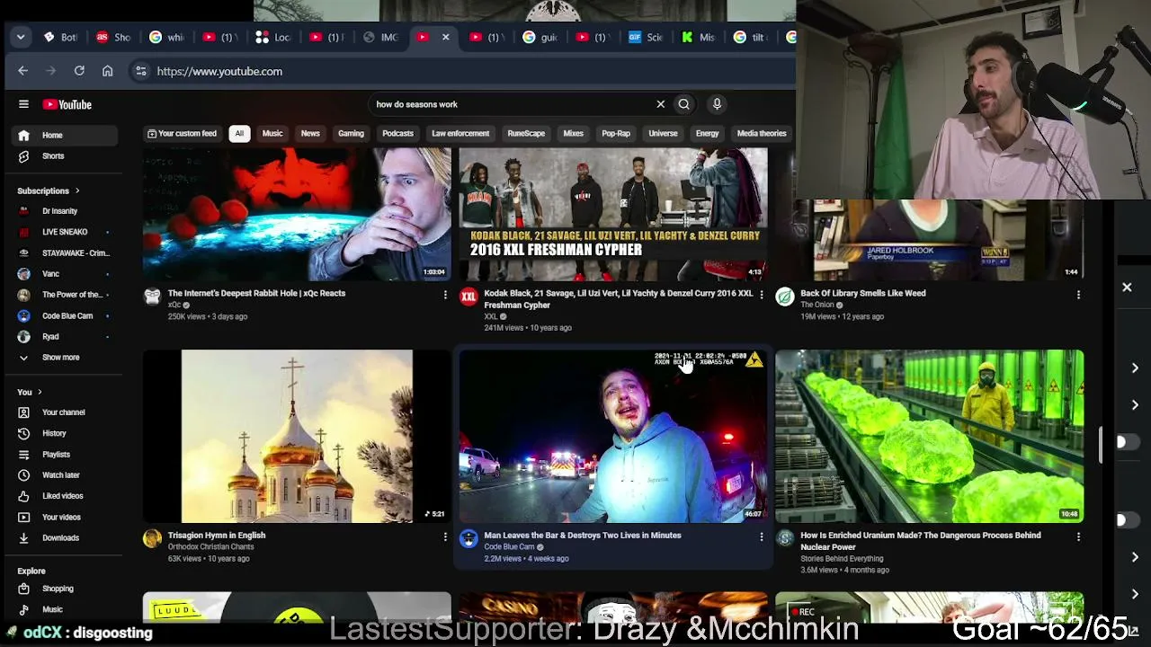The height and width of the screenshot is (647, 1151).
Task: Go back using the browser back arrow
Action: pos(23,71)
